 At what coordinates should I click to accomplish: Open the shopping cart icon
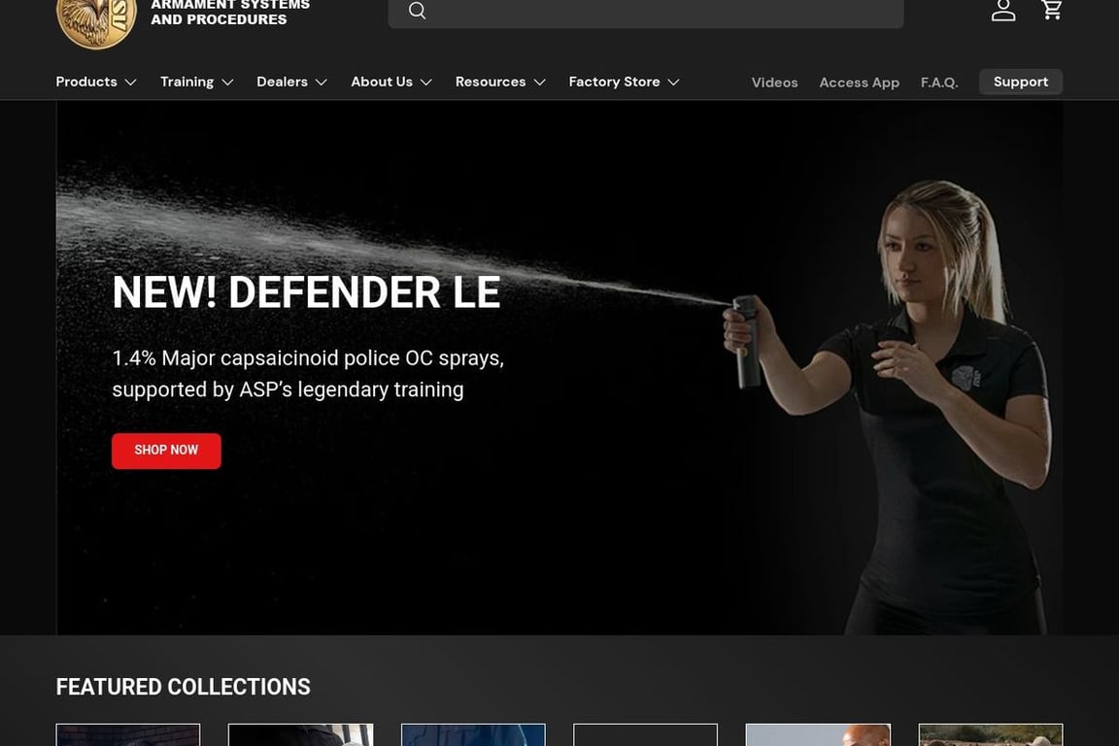coord(1052,10)
